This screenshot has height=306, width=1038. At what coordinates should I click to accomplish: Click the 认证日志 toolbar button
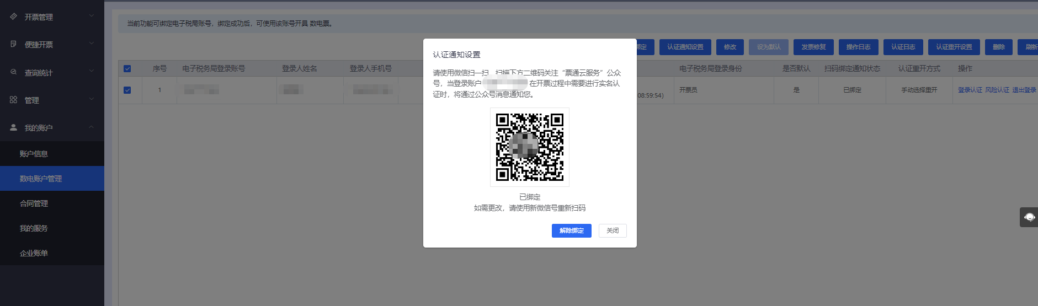903,47
